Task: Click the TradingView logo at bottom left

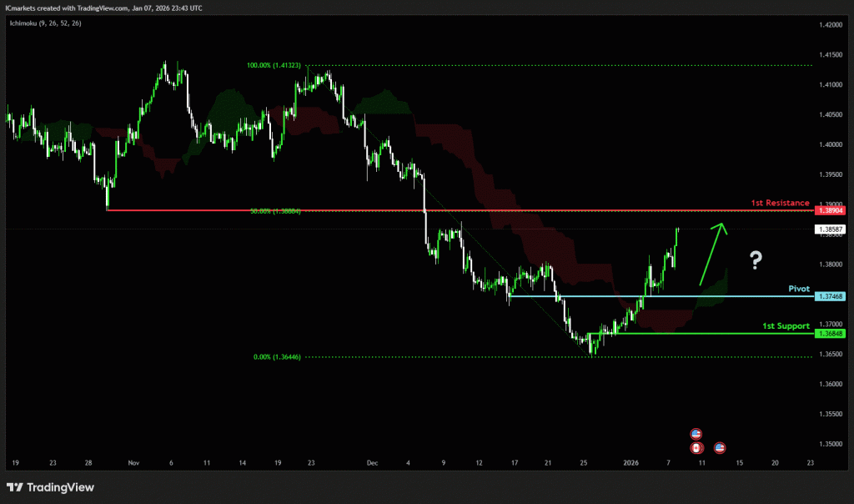Action: click(50, 487)
